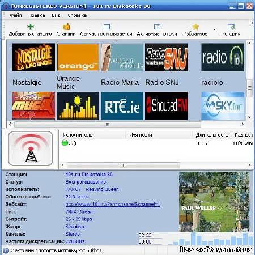Click the Избранное star icon
The image size is (255, 255).
click(195, 27)
